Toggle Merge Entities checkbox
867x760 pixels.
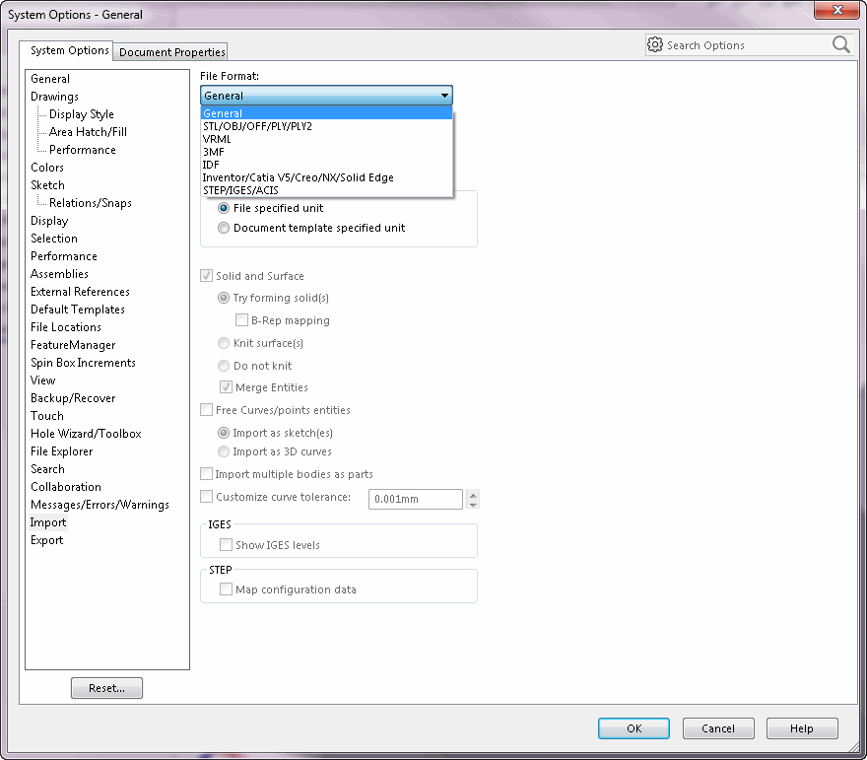[226, 387]
